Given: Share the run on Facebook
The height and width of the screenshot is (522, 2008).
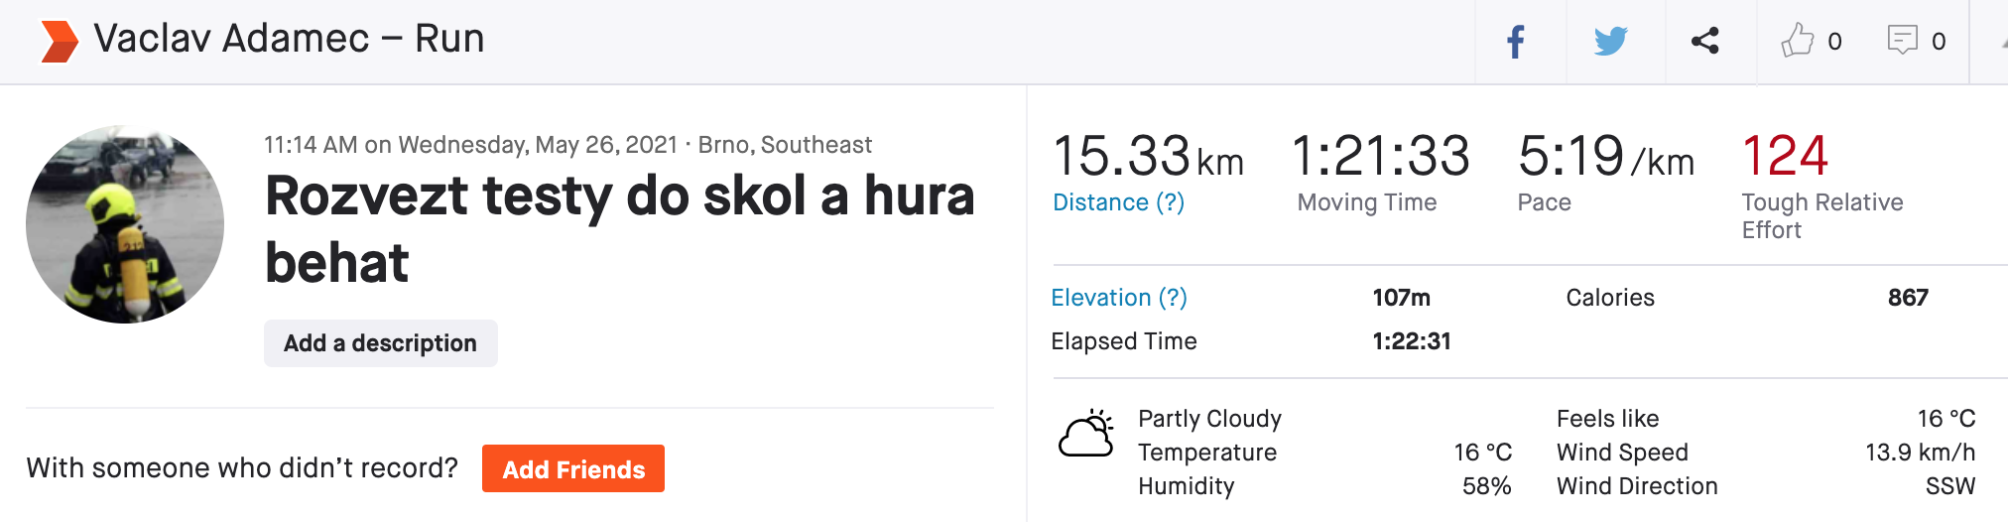Looking at the screenshot, I should [1516, 42].
